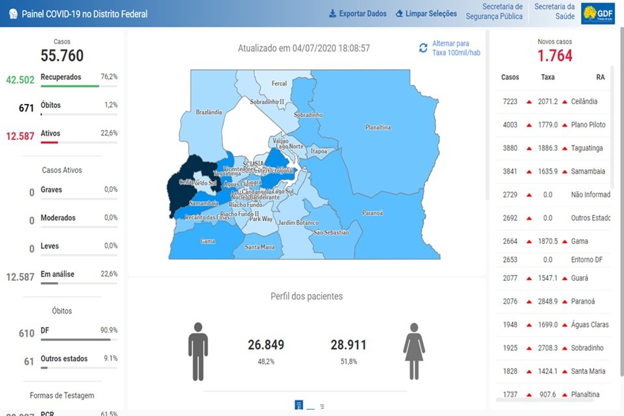Screen dimensions: 624x416
Task: Select the highlighted blue page indicator icon
Action: coord(299,405)
